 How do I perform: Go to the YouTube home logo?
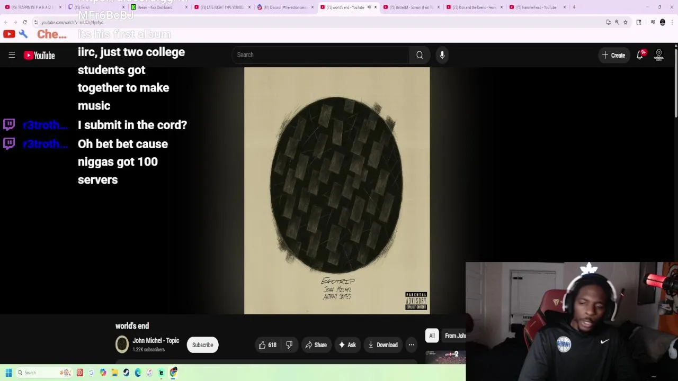pos(39,55)
